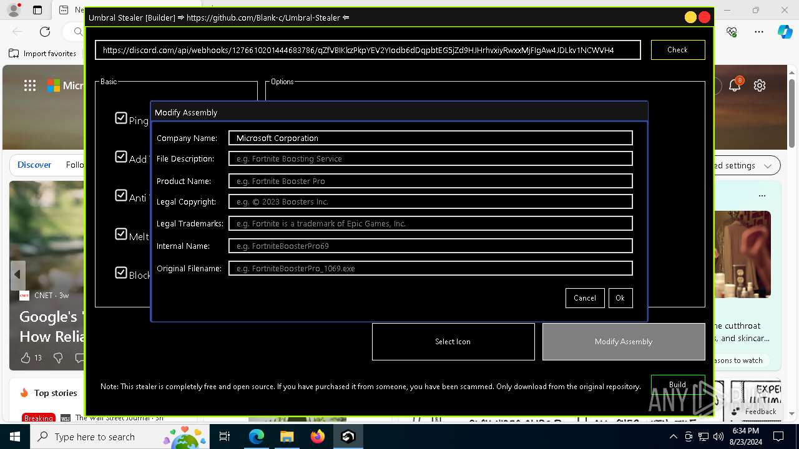
Task: Click the Original Filename field
Action: point(430,268)
